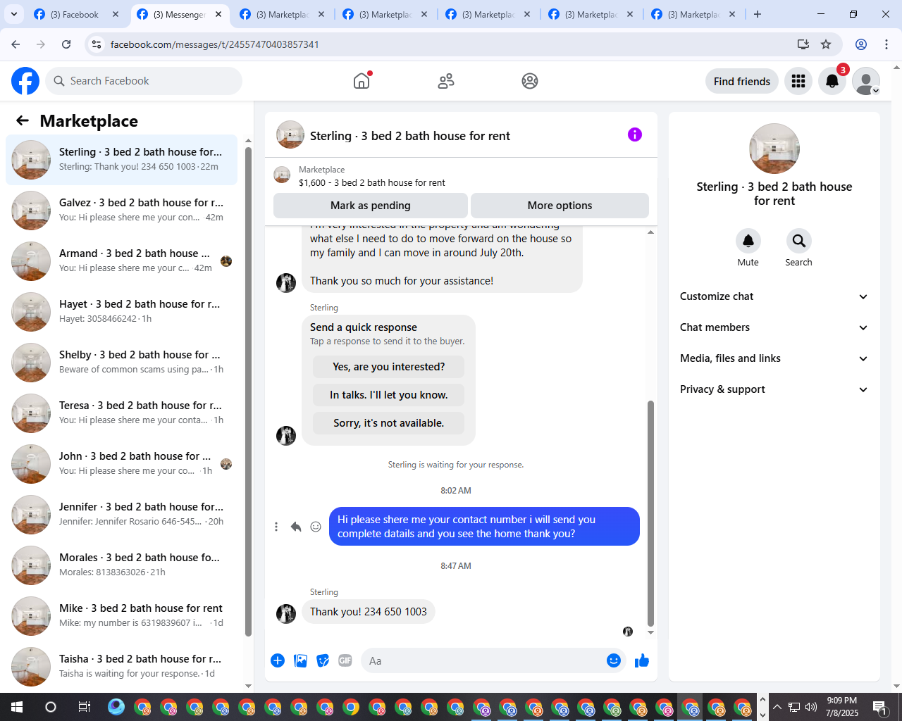Expand Chat members section

click(x=774, y=327)
